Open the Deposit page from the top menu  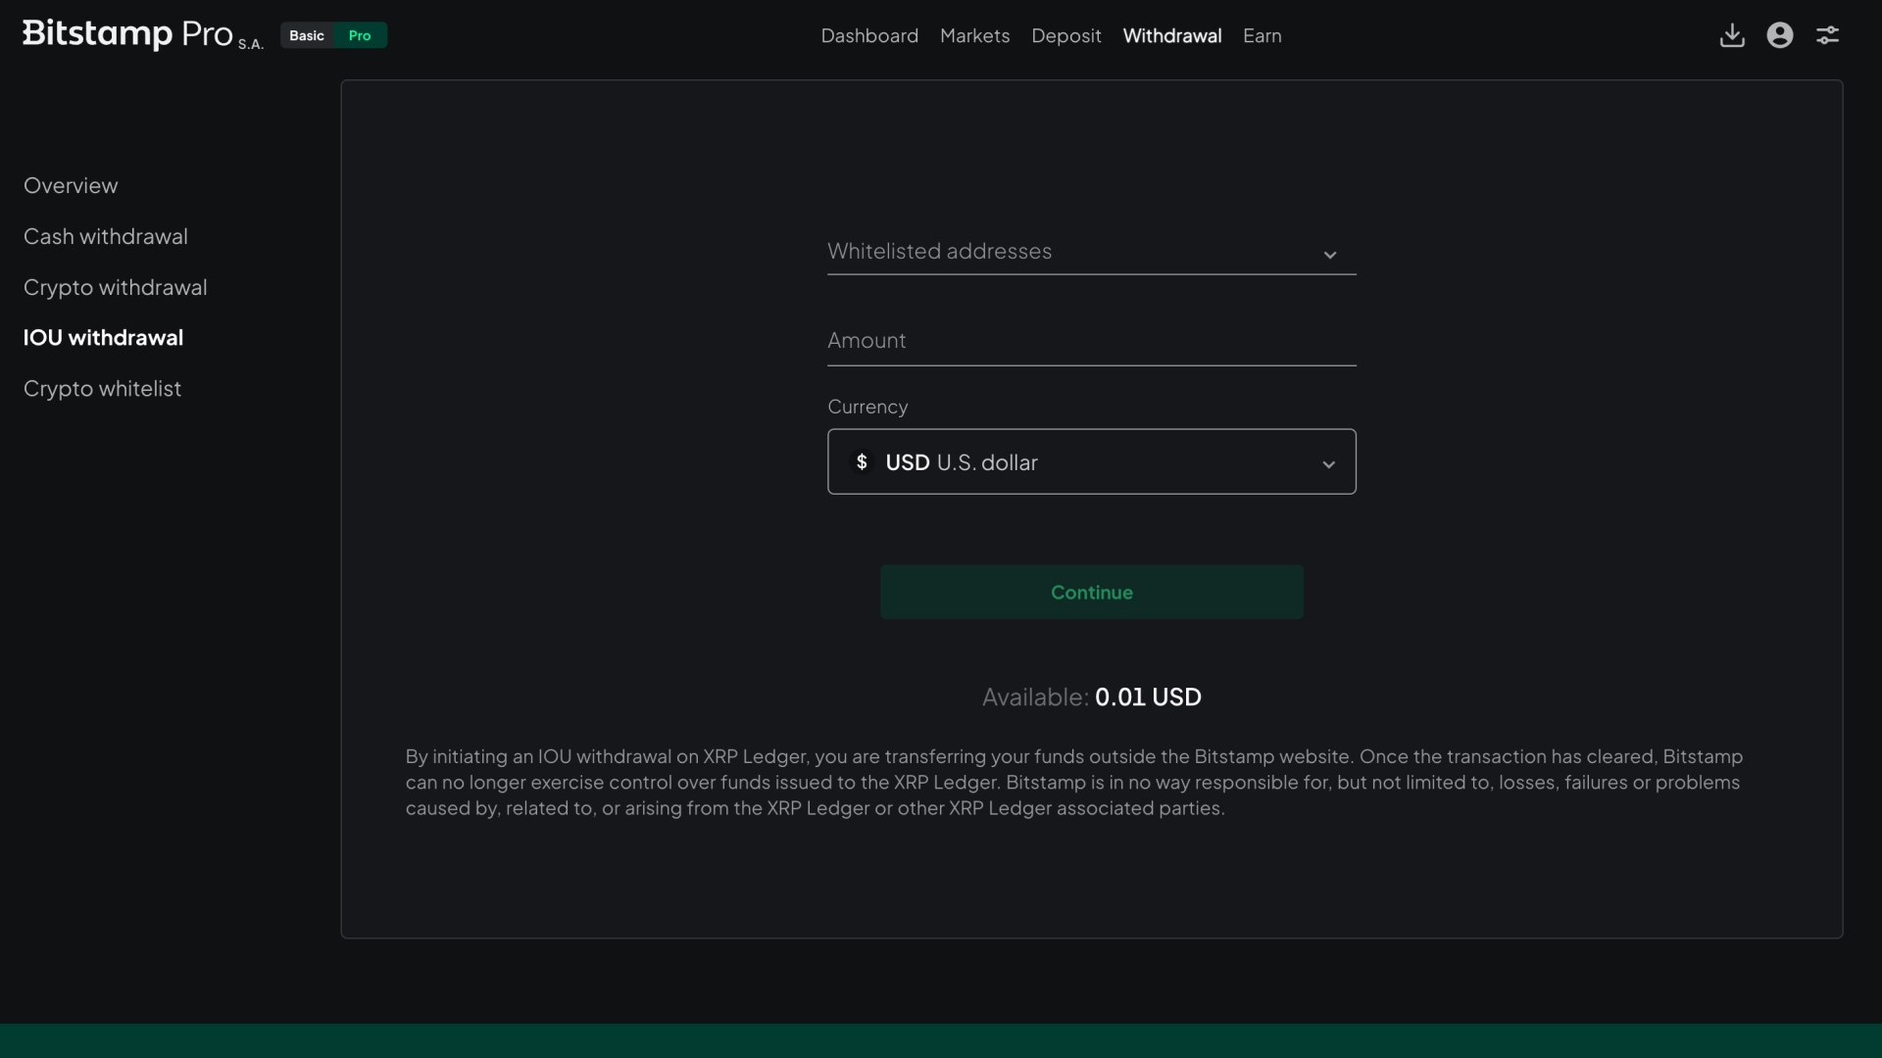coord(1066,35)
